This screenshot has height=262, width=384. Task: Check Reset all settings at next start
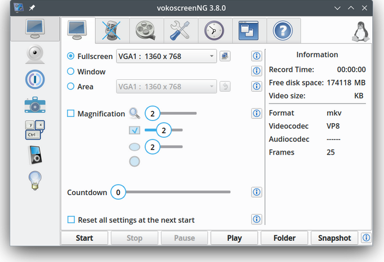tap(71, 220)
